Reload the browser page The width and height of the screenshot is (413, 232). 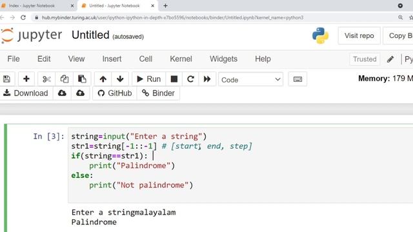pos(23,17)
